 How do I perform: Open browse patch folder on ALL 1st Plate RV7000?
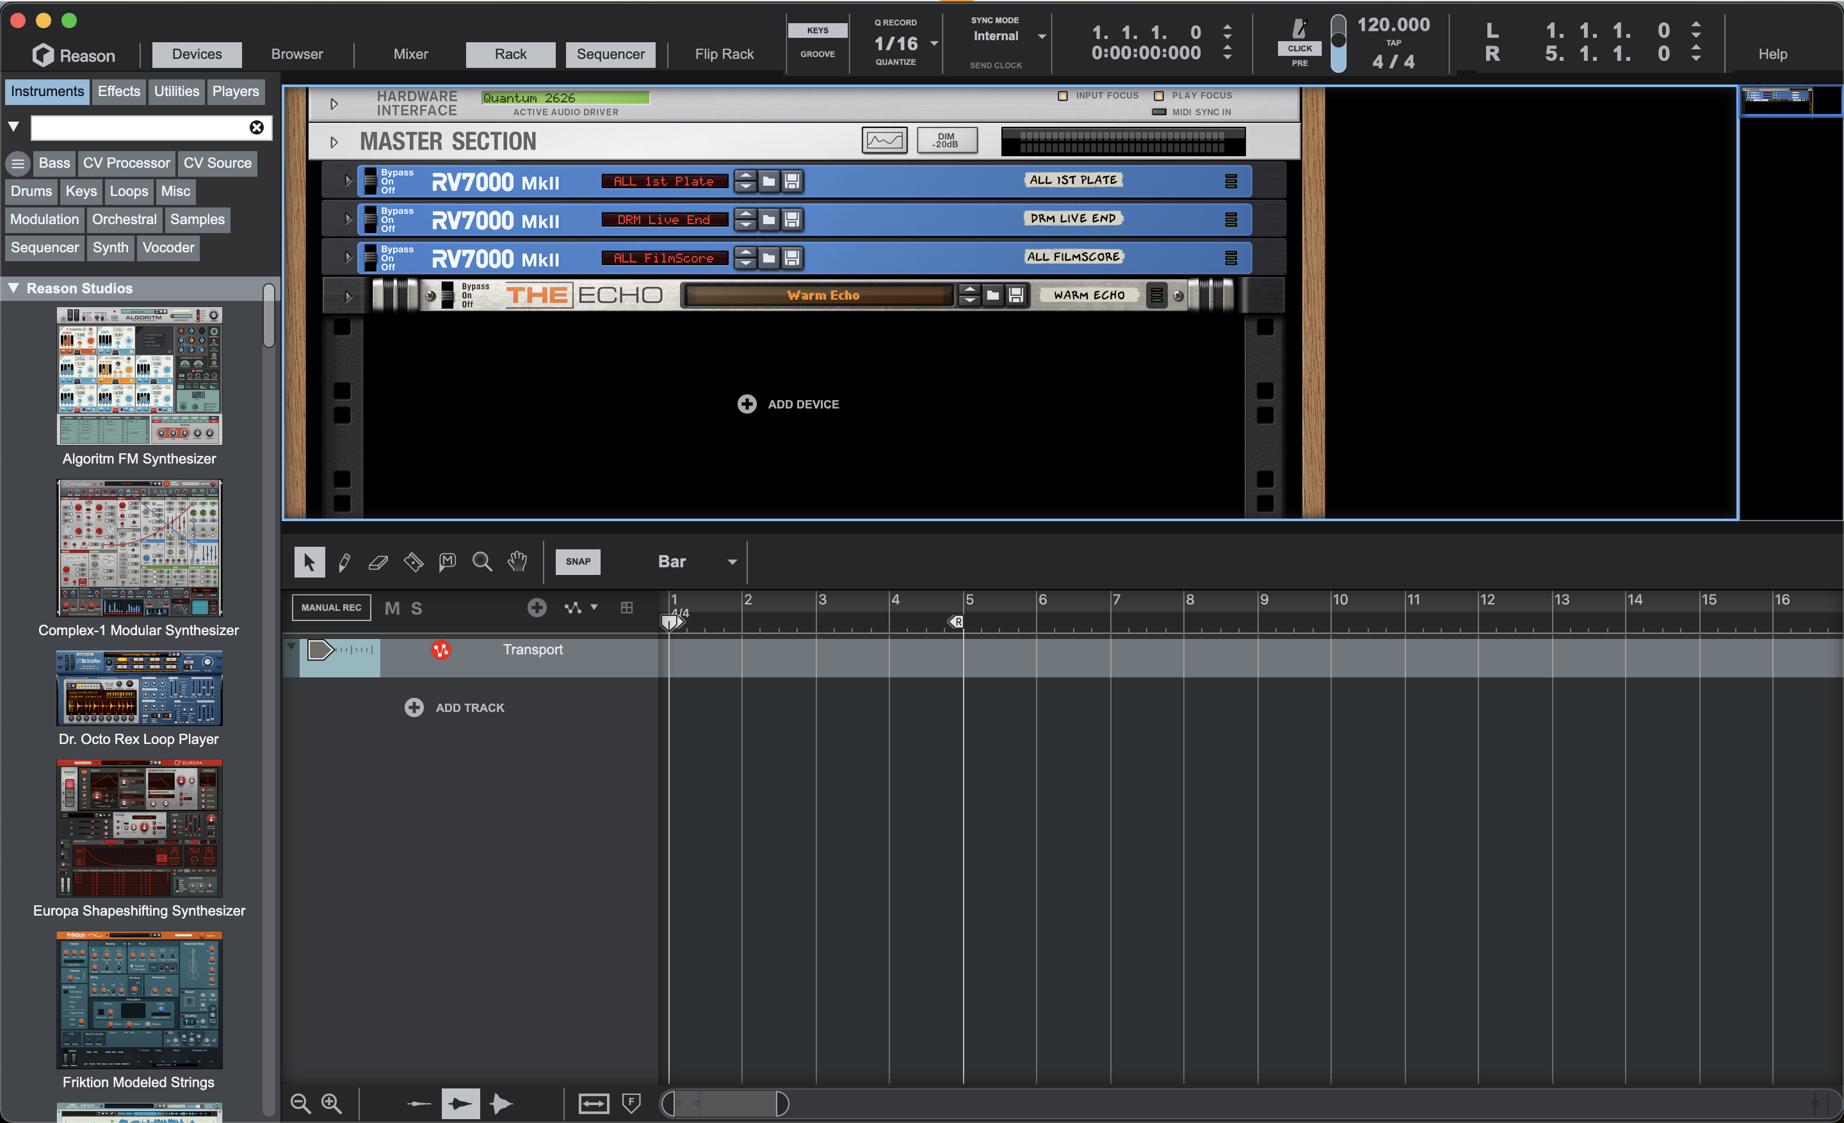pos(768,181)
